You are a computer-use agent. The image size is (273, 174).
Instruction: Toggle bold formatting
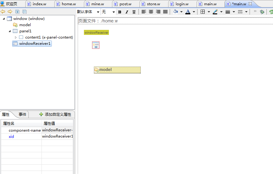point(119,12)
